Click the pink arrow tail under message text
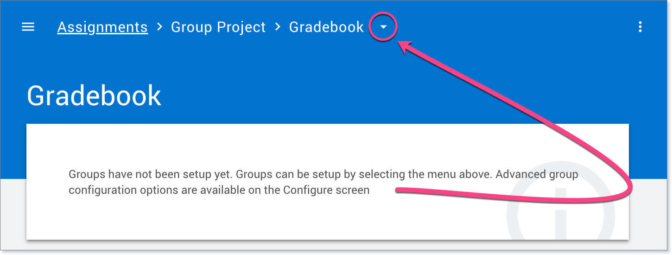The height and width of the screenshot is (255, 672). pos(417,190)
